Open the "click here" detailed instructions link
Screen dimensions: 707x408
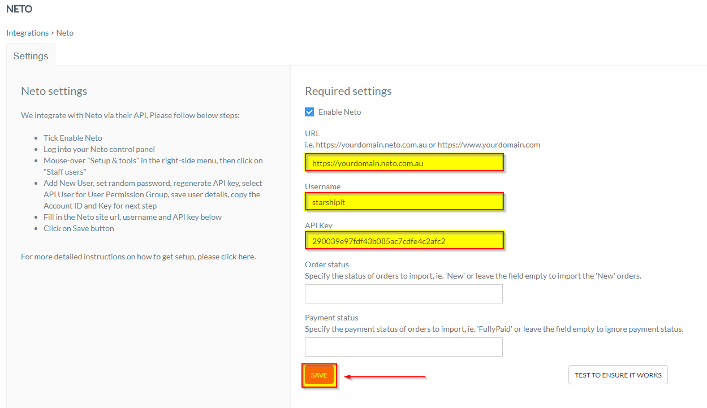[x=238, y=257]
